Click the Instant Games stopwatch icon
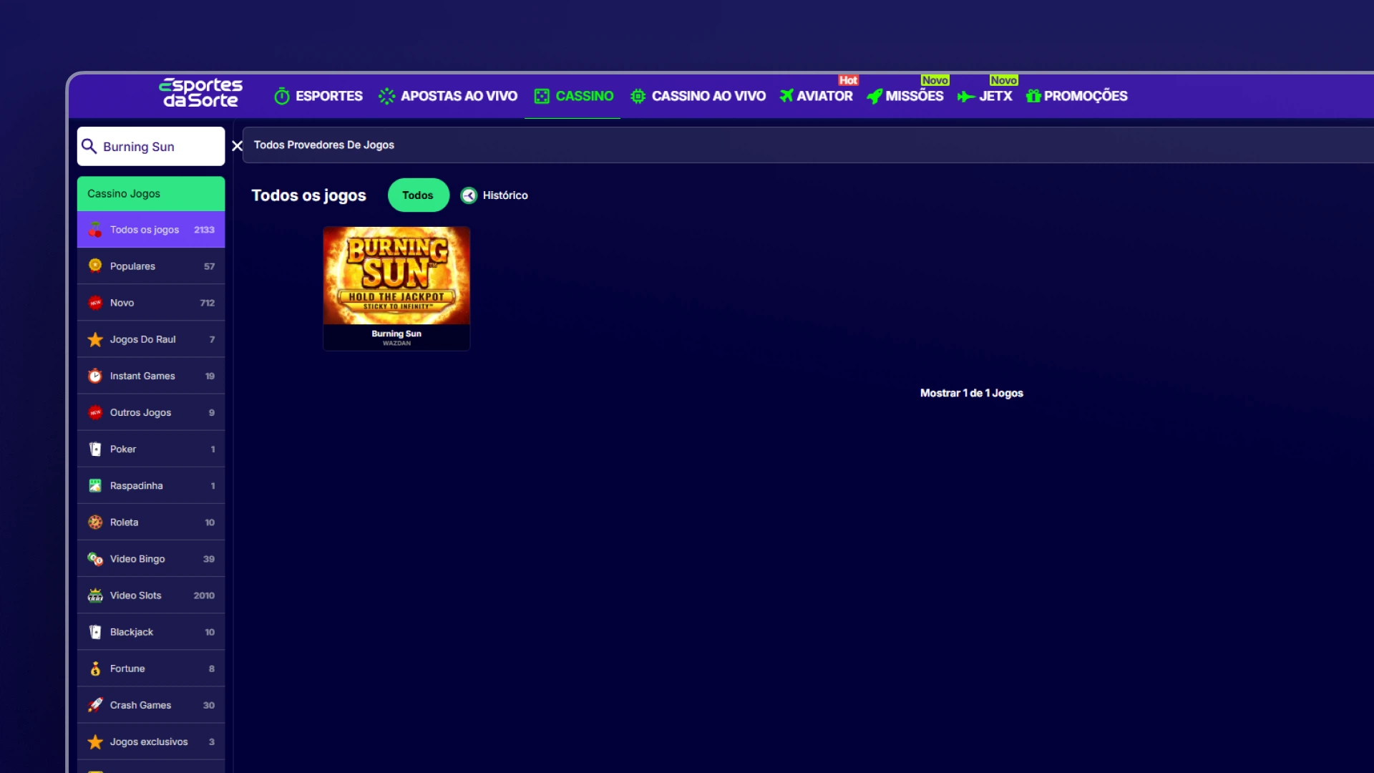 coord(95,376)
